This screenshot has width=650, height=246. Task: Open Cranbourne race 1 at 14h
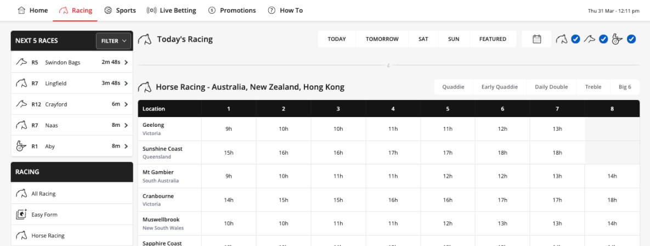point(229,200)
